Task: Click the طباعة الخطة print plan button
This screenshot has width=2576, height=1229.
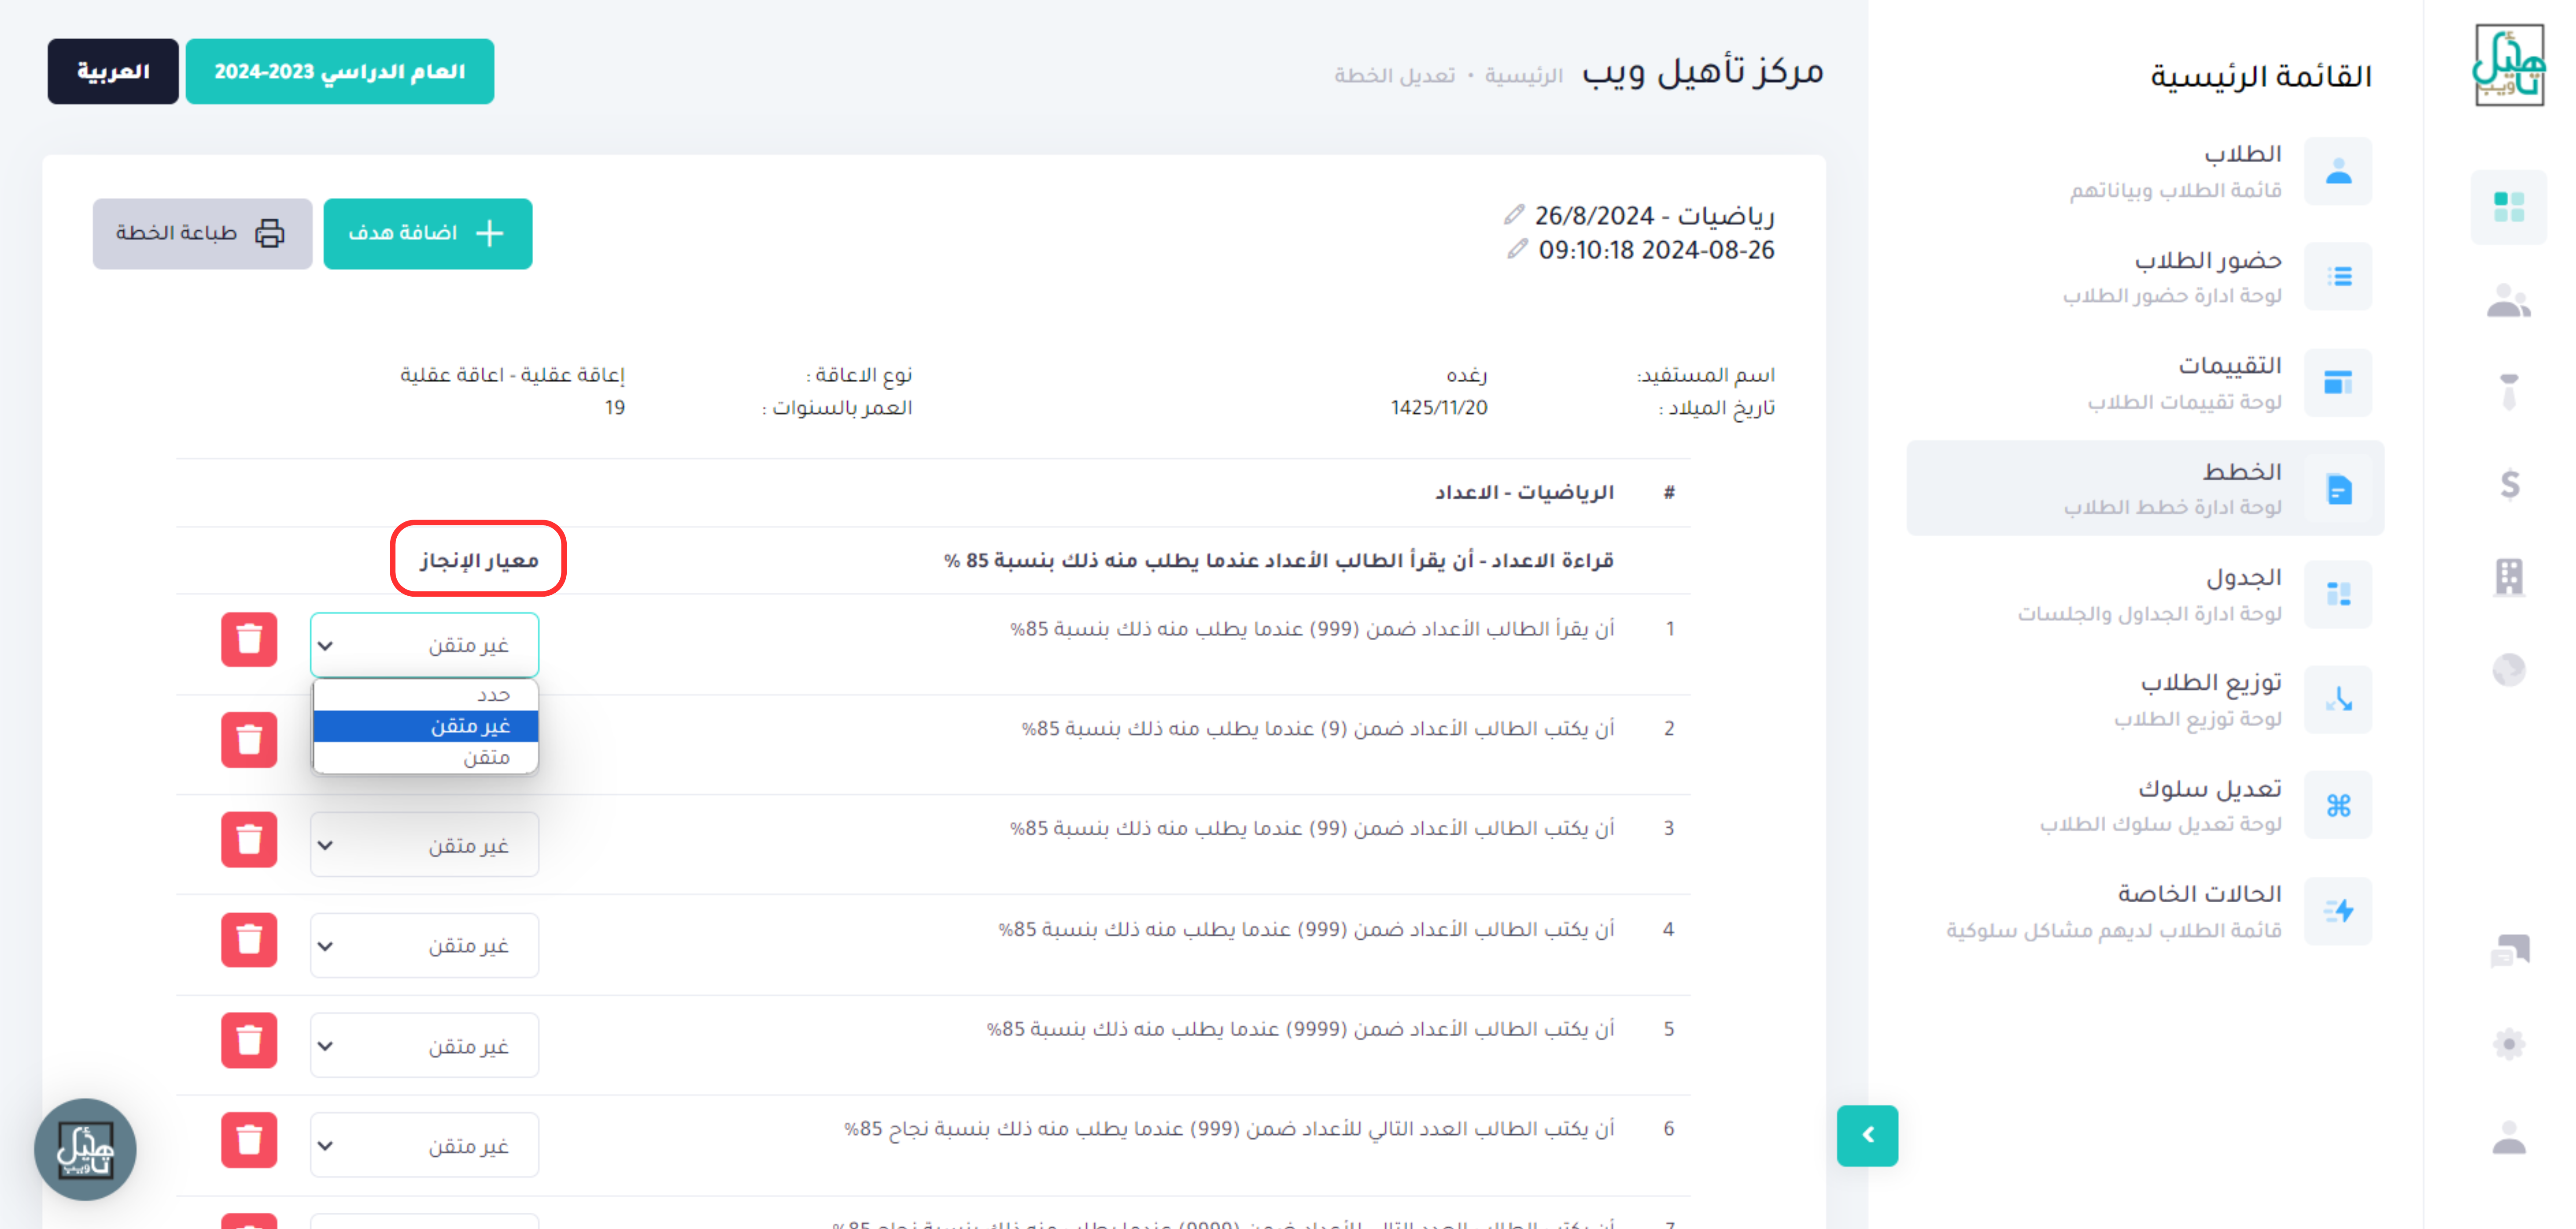Action: tap(202, 233)
